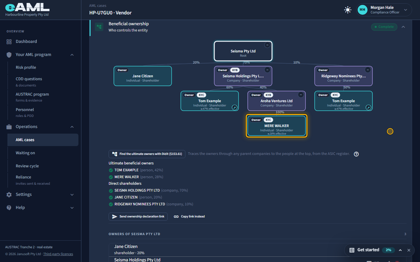Open the help tooltip icon after ASIC register text

click(356, 154)
